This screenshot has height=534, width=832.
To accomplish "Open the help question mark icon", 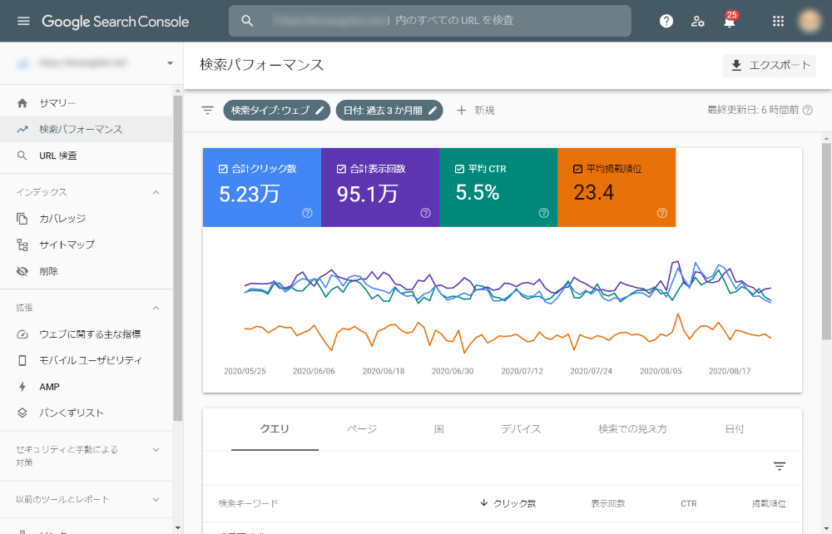I will [x=666, y=22].
